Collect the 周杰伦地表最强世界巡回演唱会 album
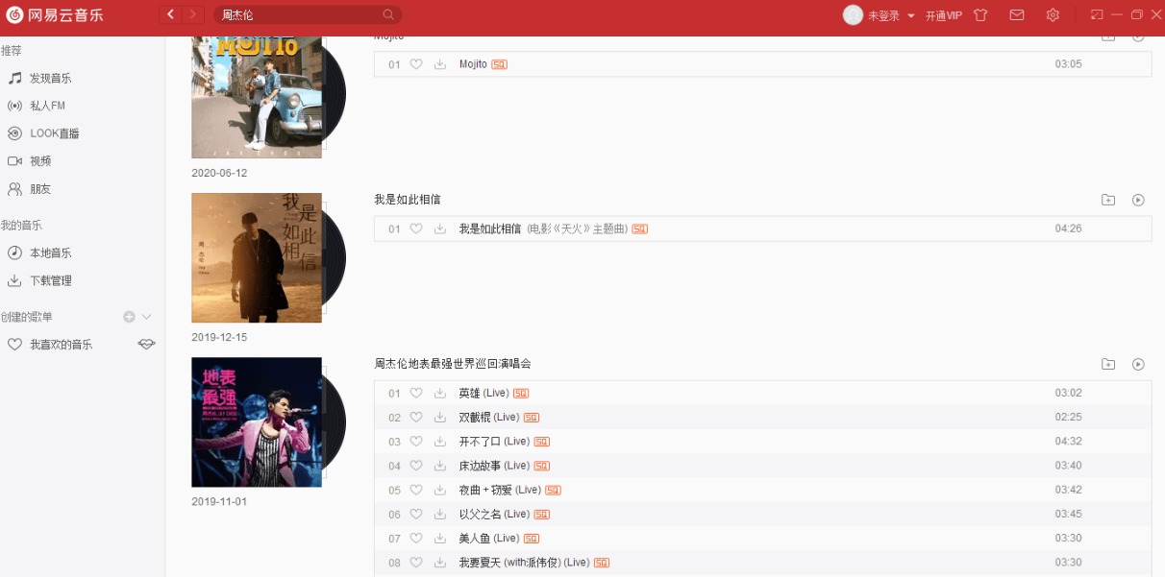Image resolution: width=1165 pixels, height=577 pixels. click(1108, 364)
